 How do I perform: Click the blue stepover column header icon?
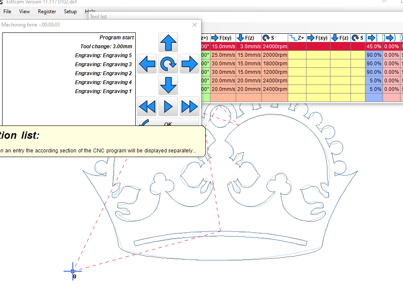[x=374, y=38]
